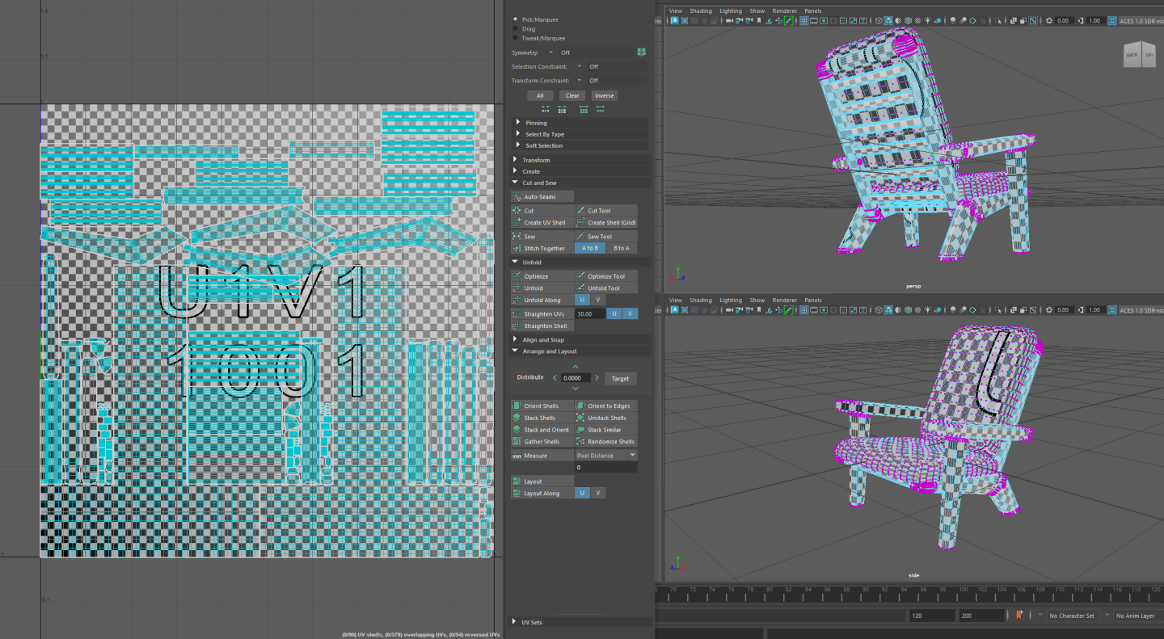Select Pick/Marquee selection mode
This screenshot has height=639, width=1164.
click(x=516, y=19)
